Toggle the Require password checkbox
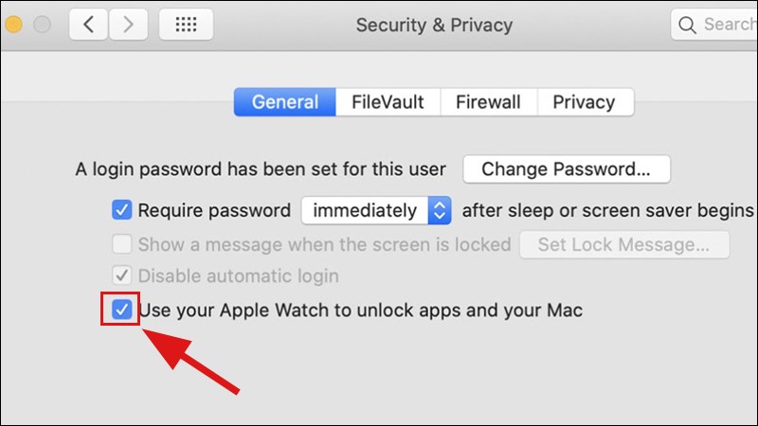The image size is (758, 426). [122, 210]
